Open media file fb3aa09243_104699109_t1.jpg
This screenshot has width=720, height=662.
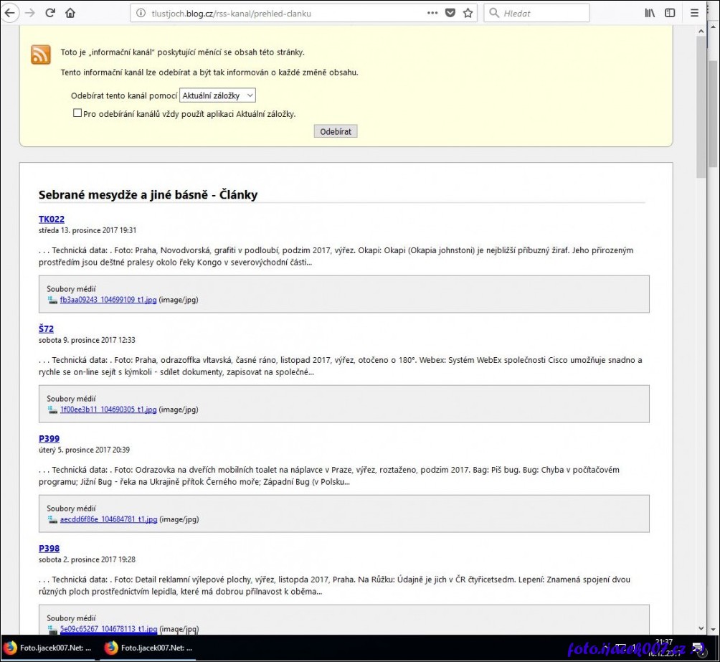click(x=108, y=300)
